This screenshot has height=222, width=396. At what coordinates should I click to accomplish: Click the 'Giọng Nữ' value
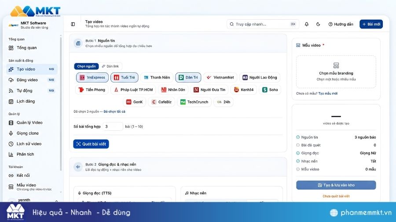368,153
